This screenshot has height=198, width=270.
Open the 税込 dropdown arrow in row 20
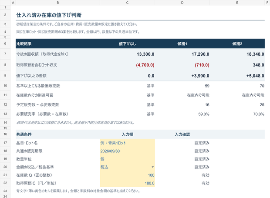click(152, 167)
